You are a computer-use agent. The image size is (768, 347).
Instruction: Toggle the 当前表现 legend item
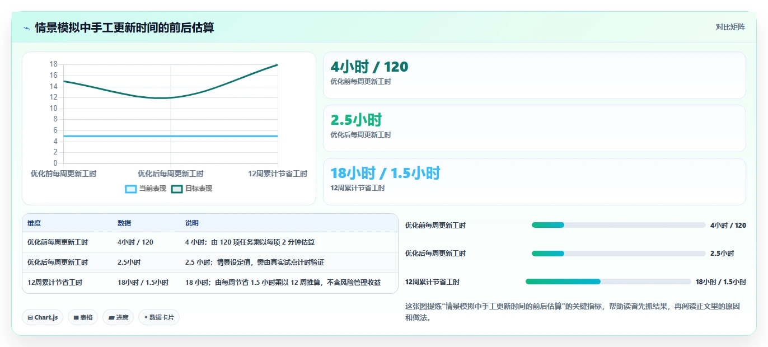coord(146,189)
